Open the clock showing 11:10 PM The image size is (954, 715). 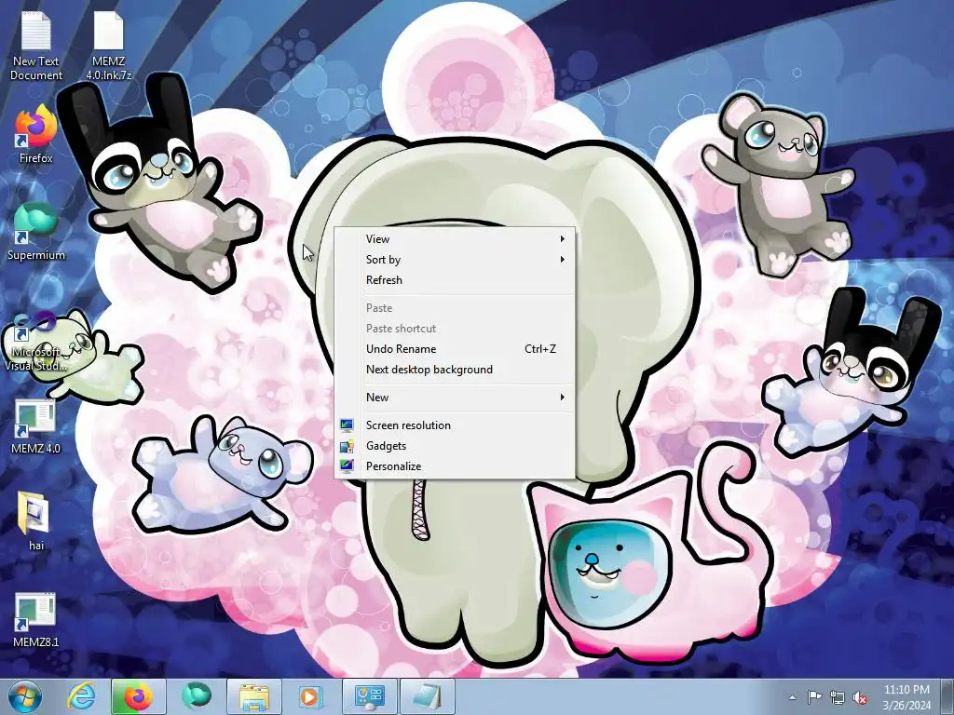(x=906, y=697)
